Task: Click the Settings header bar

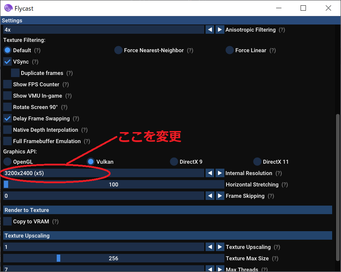Action: pos(170,20)
